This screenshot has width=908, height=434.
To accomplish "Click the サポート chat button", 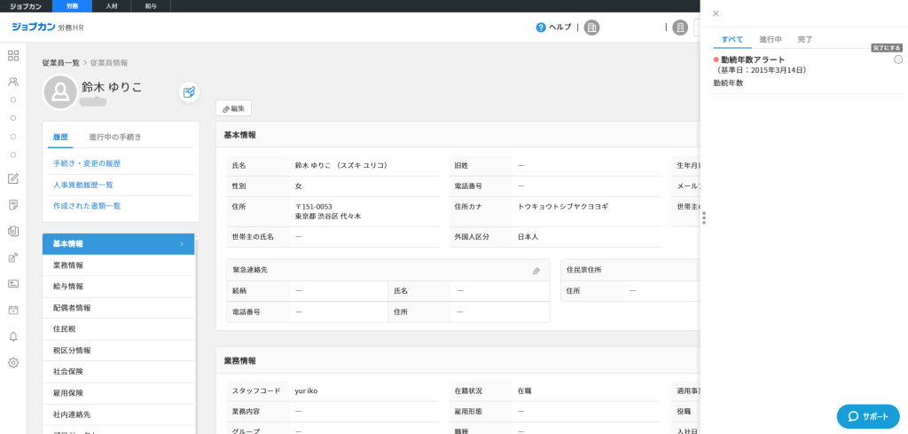I will pos(867,416).
